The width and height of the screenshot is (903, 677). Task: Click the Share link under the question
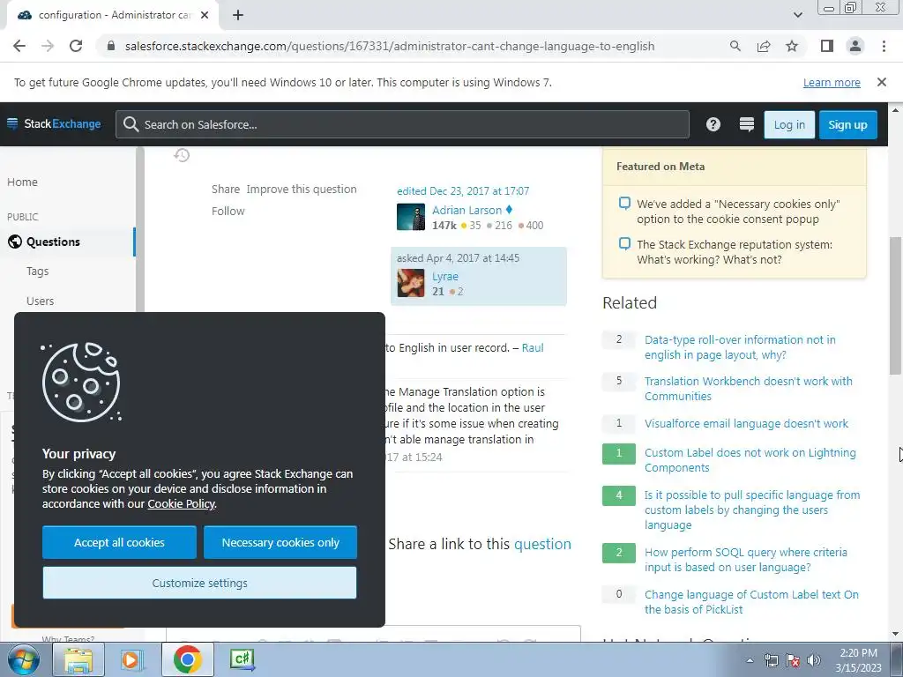(x=225, y=190)
